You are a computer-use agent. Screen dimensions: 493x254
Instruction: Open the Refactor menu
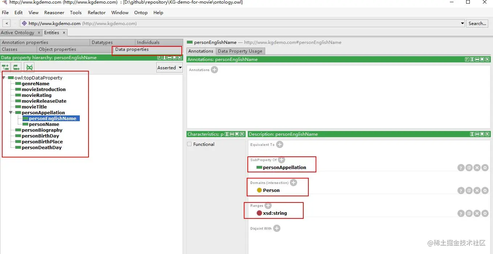pos(96,12)
